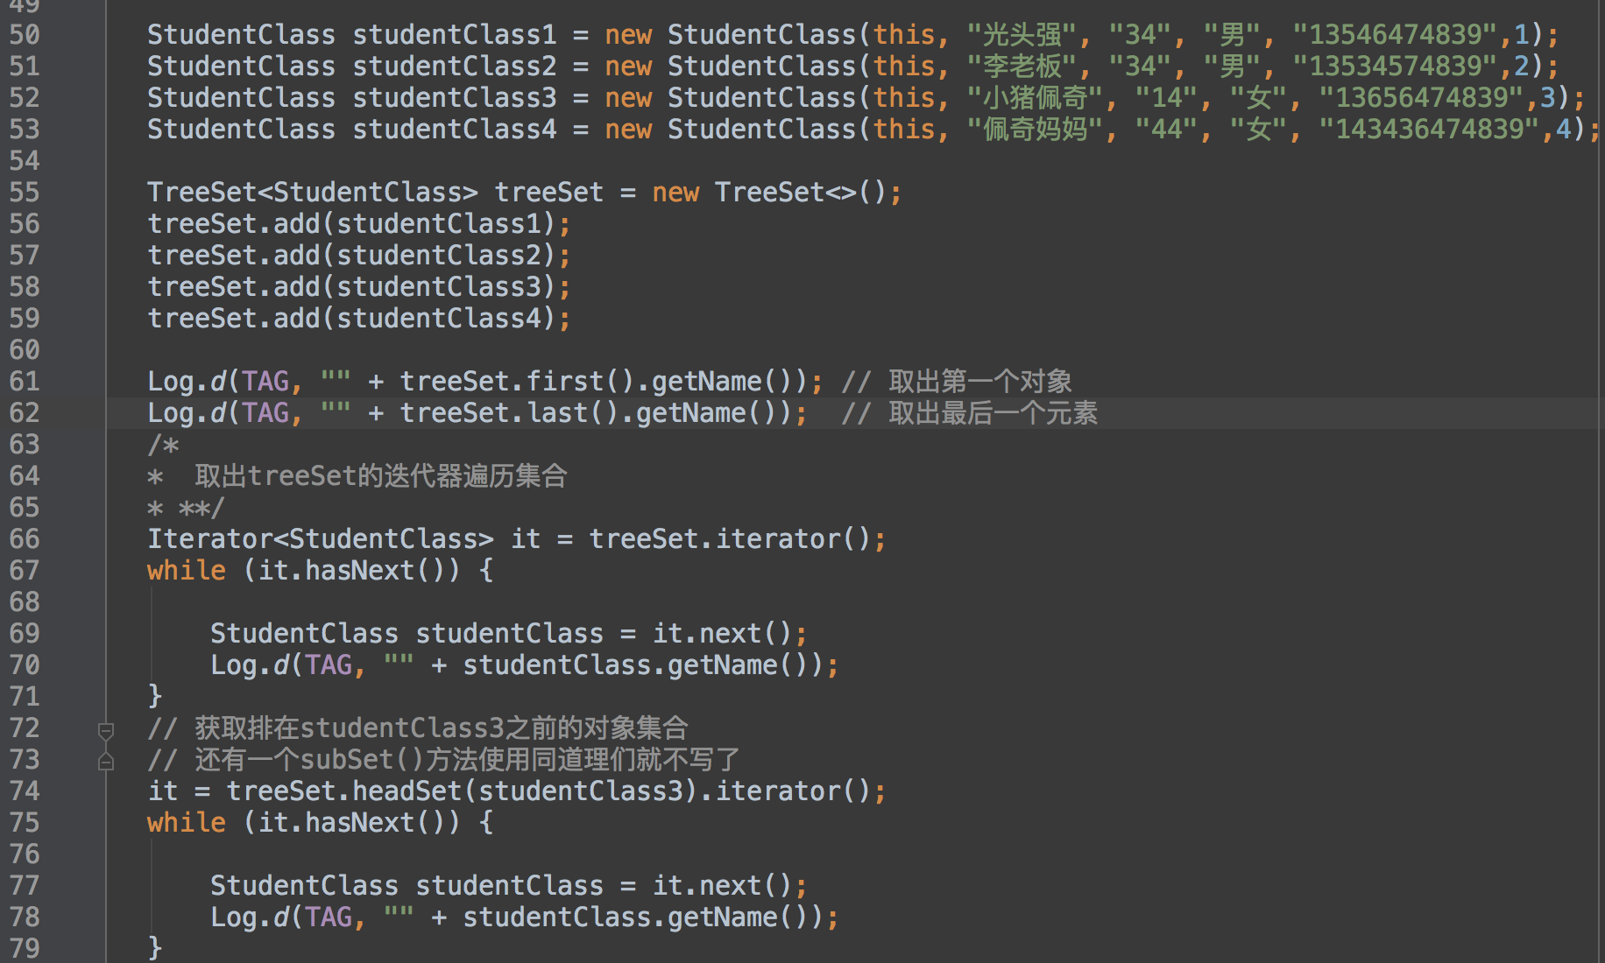Click the studentClass2 variable declaration on line 51
1605x963 pixels.
point(455,67)
